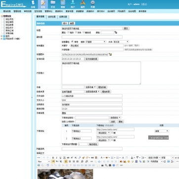
Task: Toggle the 删除线 (strikethrough) title checkbox
Action: (x=84, y=32)
